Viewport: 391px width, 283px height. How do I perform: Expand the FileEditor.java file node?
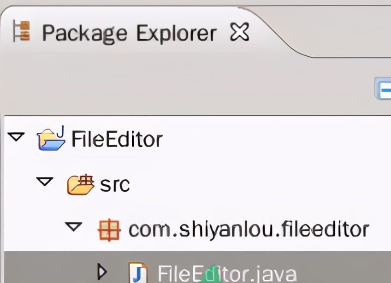pos(102,272)
